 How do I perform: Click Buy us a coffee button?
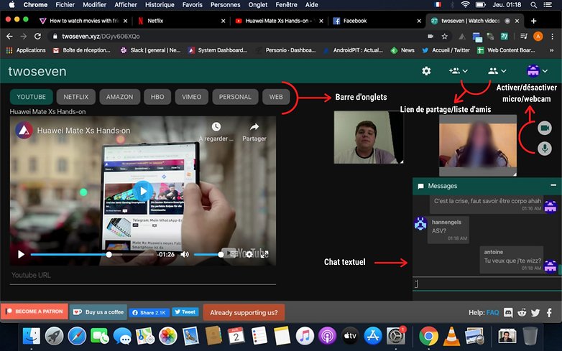pos(98,312)
